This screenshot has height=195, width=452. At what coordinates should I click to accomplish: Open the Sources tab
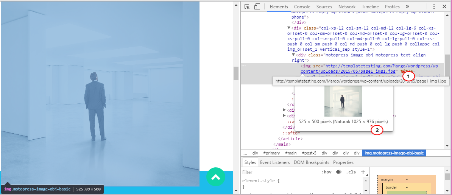pos(324,7)
